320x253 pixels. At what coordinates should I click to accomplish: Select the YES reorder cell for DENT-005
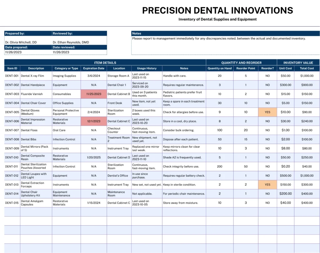coord(267,112)
